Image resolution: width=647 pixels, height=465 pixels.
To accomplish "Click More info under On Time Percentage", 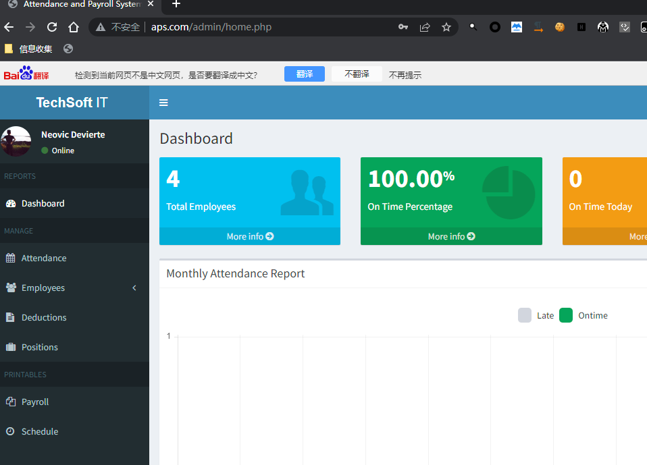I will pyautogui.click(x=451, y=236).
